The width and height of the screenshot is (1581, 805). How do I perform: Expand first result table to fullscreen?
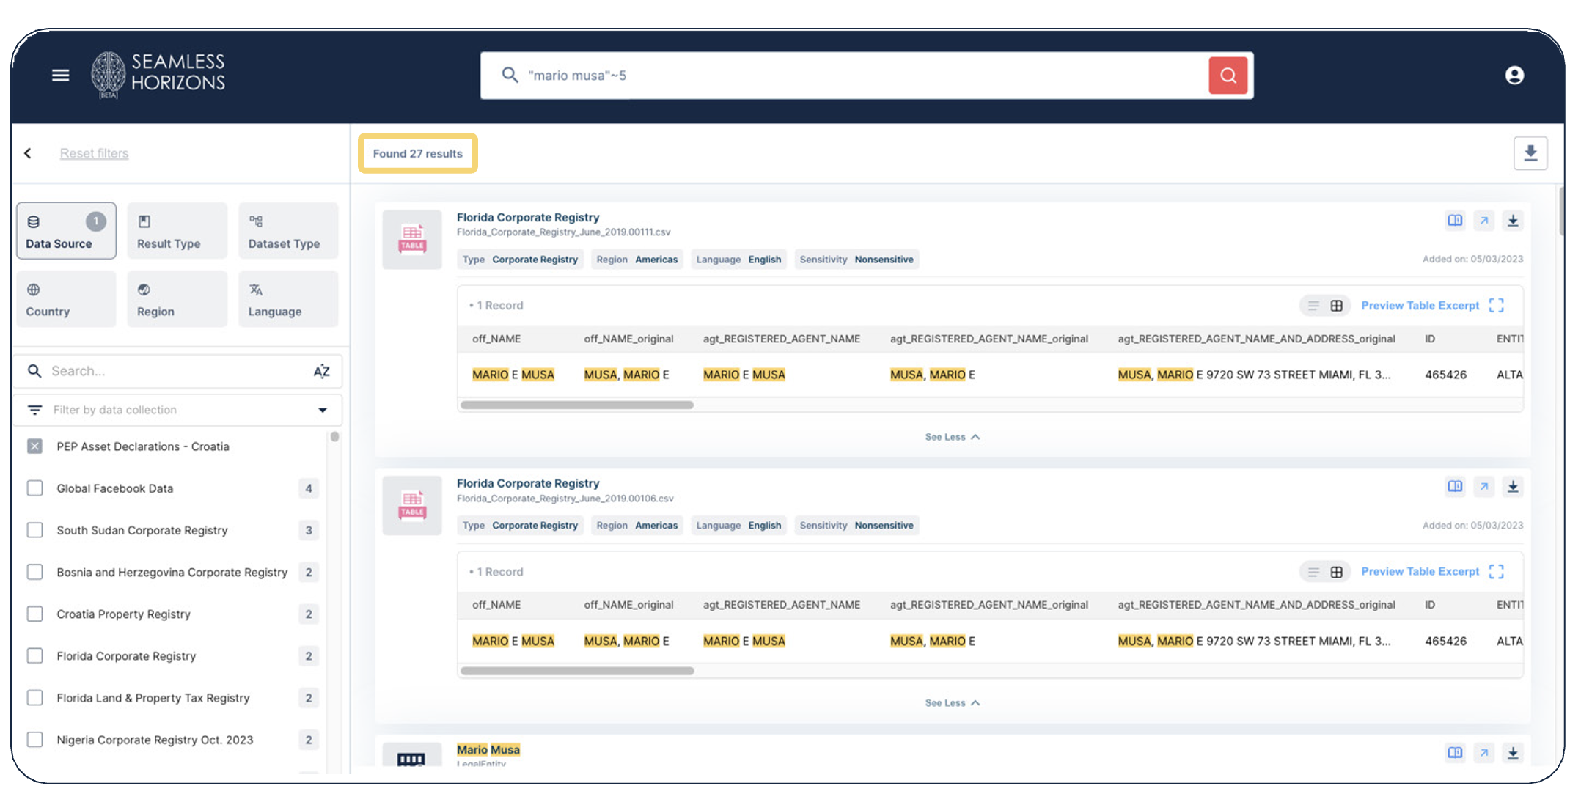1497,306
